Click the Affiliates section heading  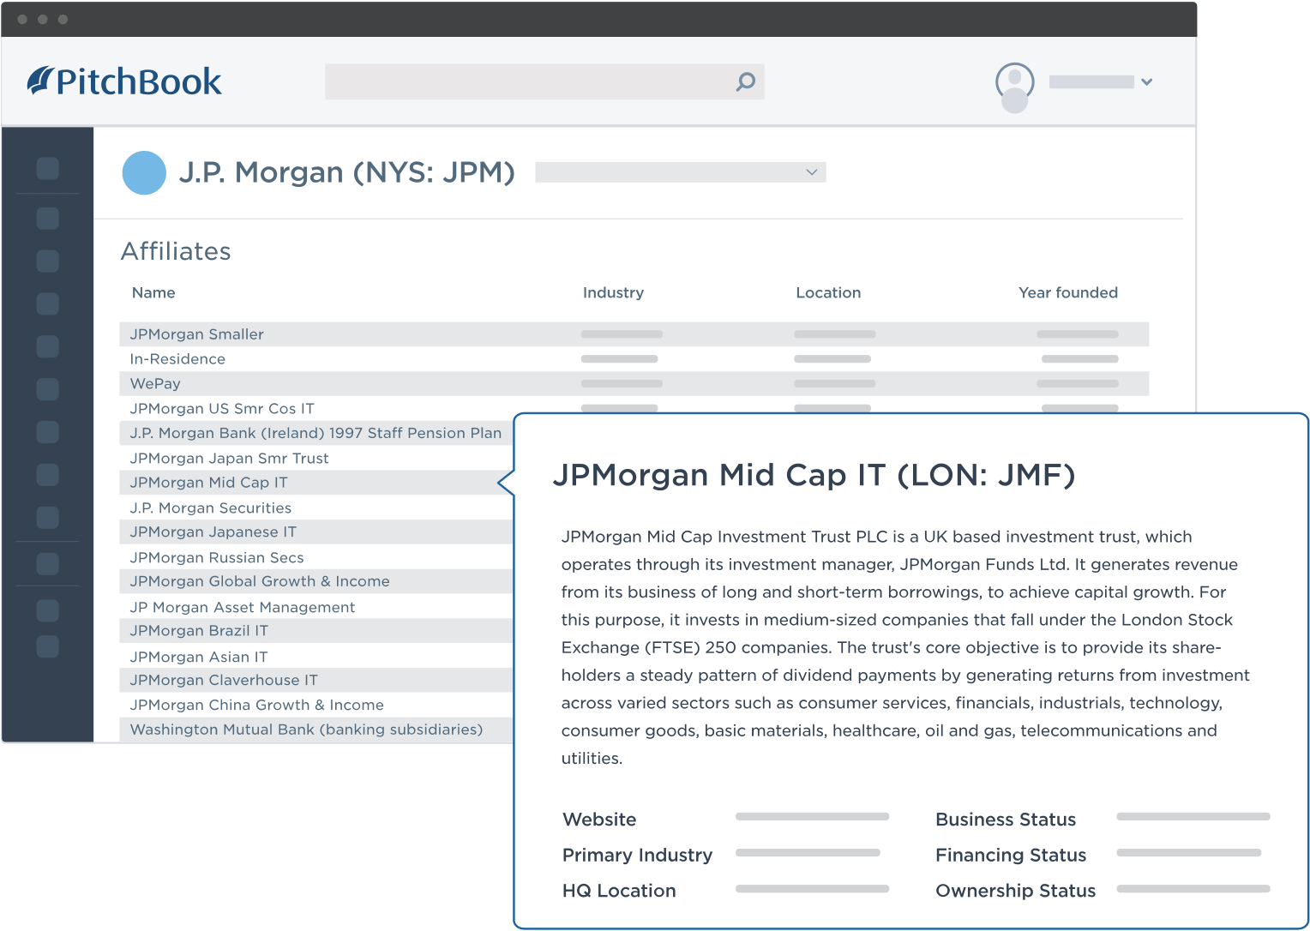pos(176,251)
